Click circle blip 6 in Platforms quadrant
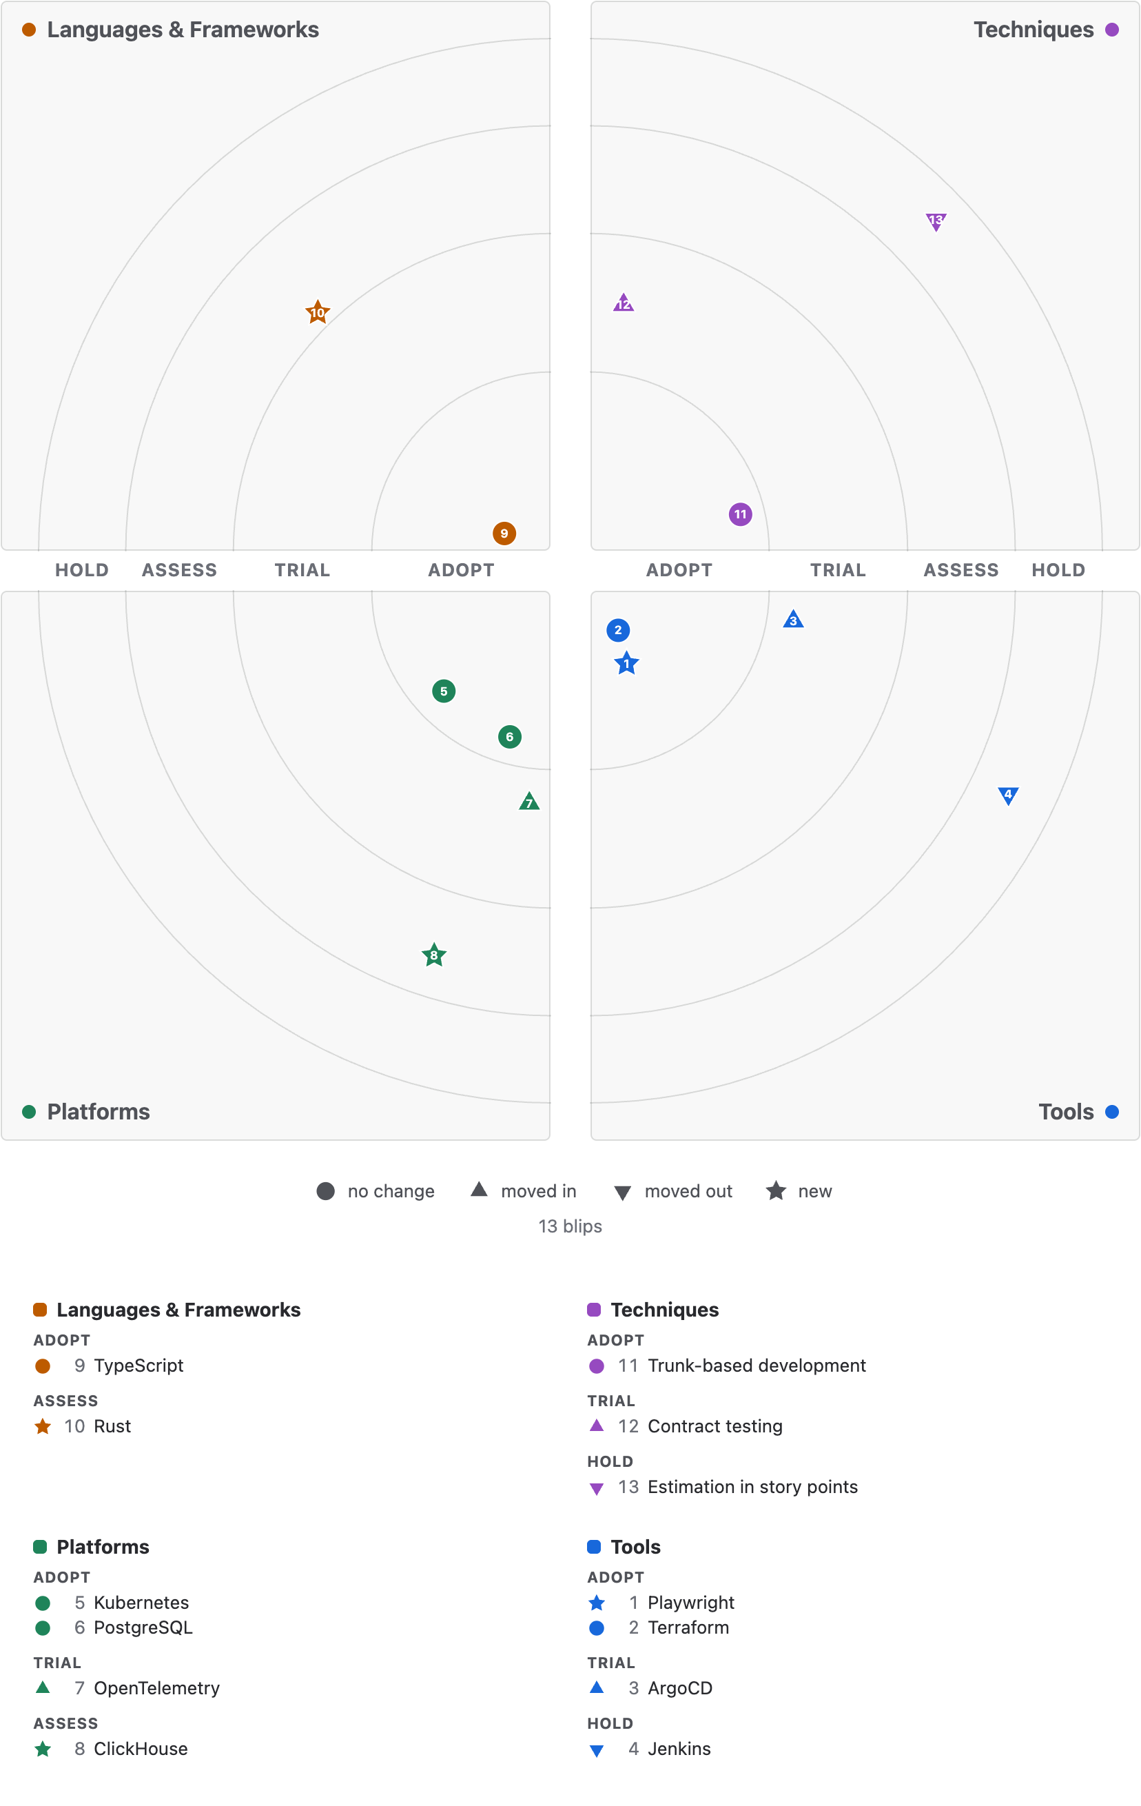This screenshot has width=1141, height=1806. [510, 736]
